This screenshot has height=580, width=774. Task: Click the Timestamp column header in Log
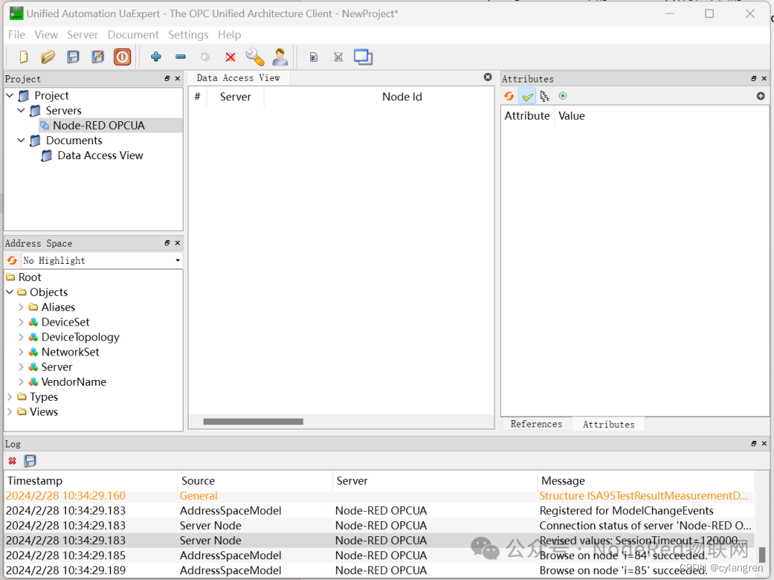pos(35,481)
